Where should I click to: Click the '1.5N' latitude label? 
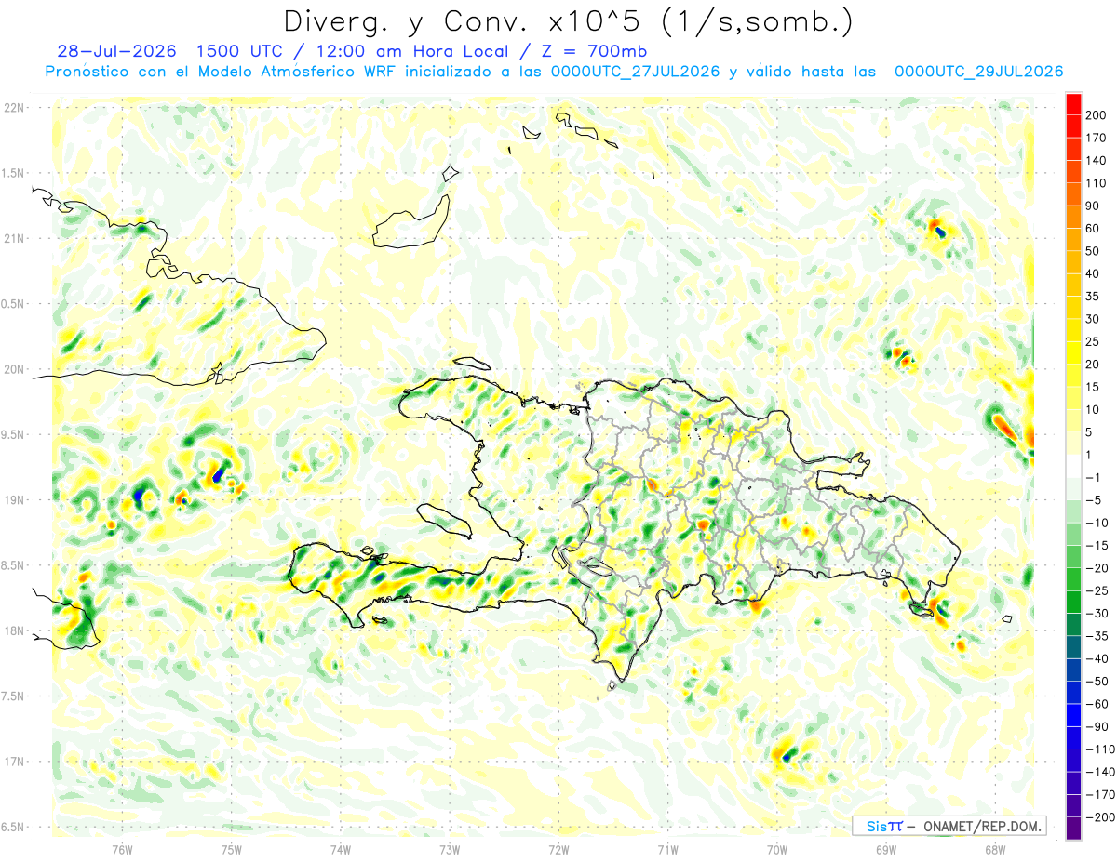click(x=14, y=173)
